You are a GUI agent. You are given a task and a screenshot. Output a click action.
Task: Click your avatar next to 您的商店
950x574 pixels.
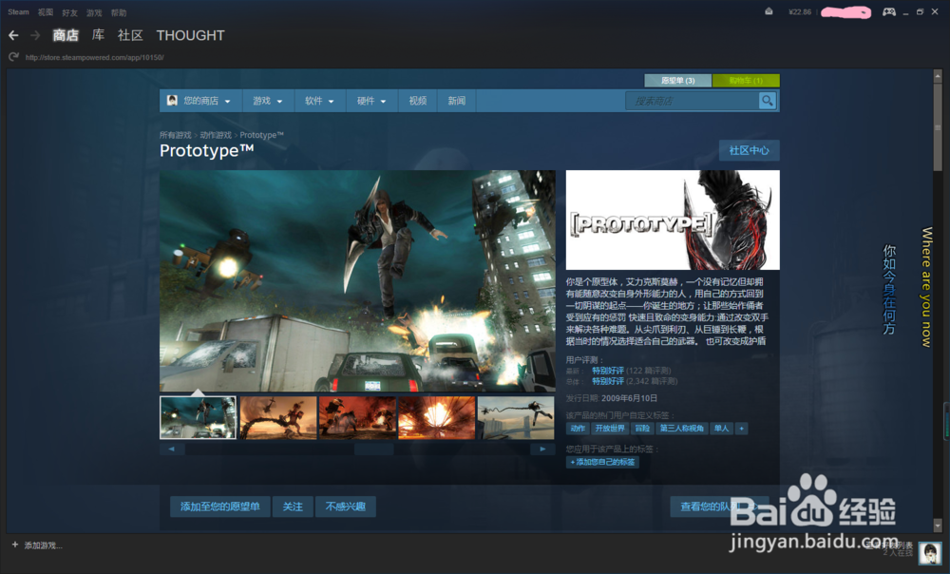(x=171, y=101)
